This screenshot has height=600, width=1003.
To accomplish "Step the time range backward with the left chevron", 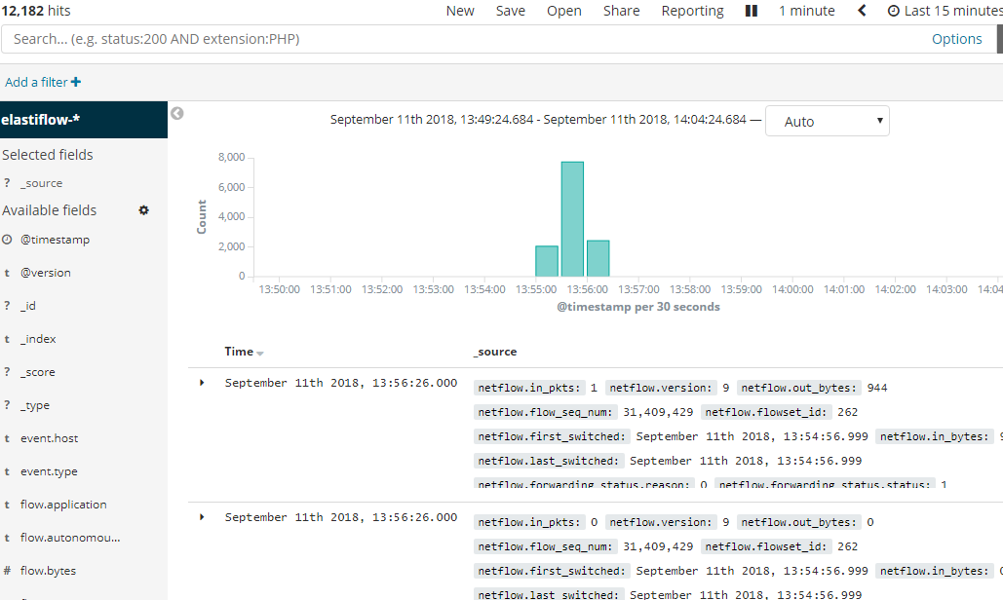I will click(x=862, y=10).
